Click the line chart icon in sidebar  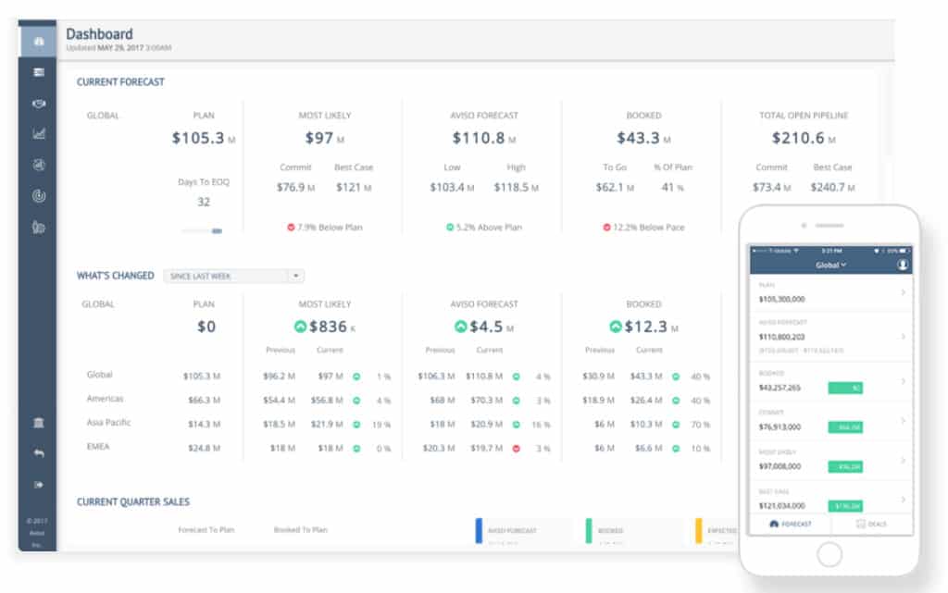pos(38,134)
